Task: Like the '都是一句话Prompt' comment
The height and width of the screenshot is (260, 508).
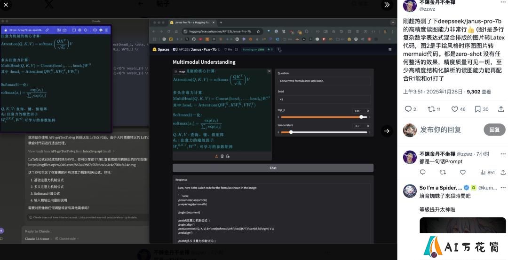Action: click(x=463, y=172)
